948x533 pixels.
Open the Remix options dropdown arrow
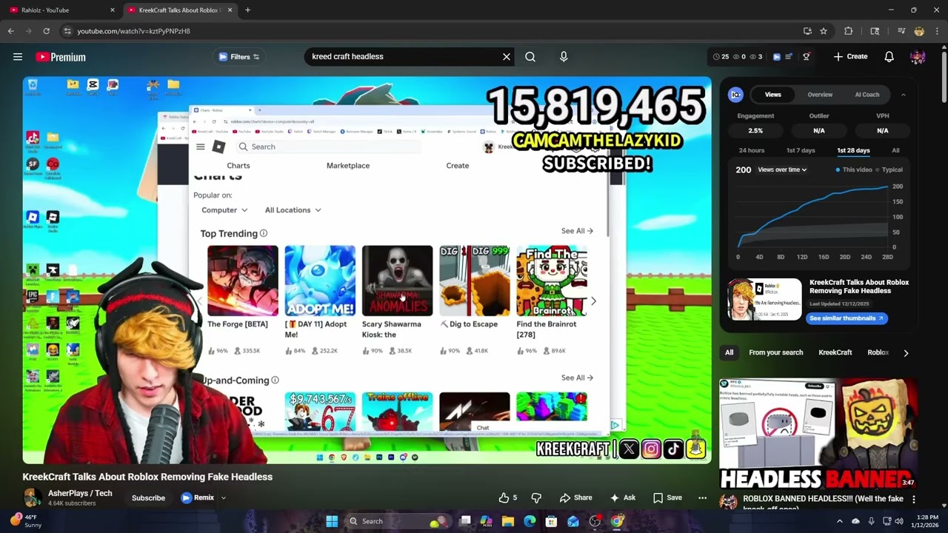tap(223, 498)
